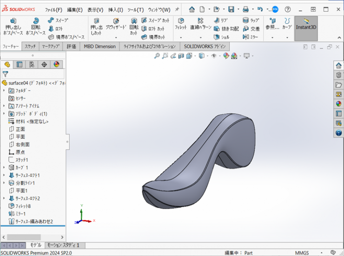Expand the サーフェス-ロフト1 feature
Screen dimensions: 344x256
(4, 175)
